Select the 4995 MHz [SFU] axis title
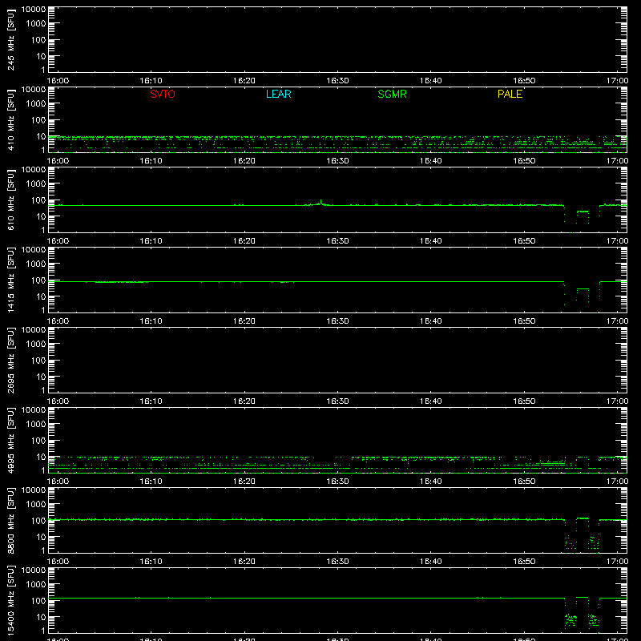The height and width of the screenshot is (641, 641). pos(10,440)
